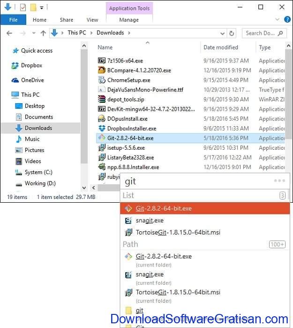The height and width of the screenshot is (328, 293).
Task: Click the Application Tools contextual tab
Action: [129, 8]
